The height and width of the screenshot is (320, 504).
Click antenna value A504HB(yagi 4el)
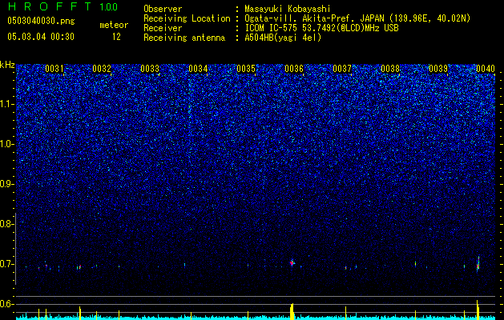[283, 38]
